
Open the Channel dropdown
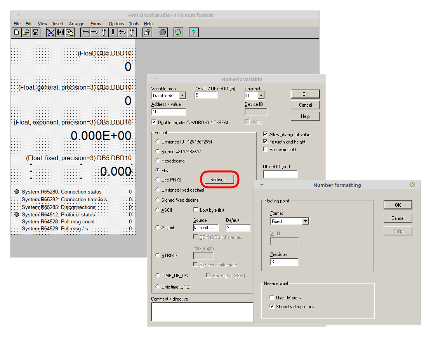[x=261, y=95]
